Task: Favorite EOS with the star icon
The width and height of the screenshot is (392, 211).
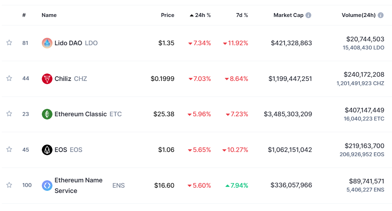Action: point(9,150)
